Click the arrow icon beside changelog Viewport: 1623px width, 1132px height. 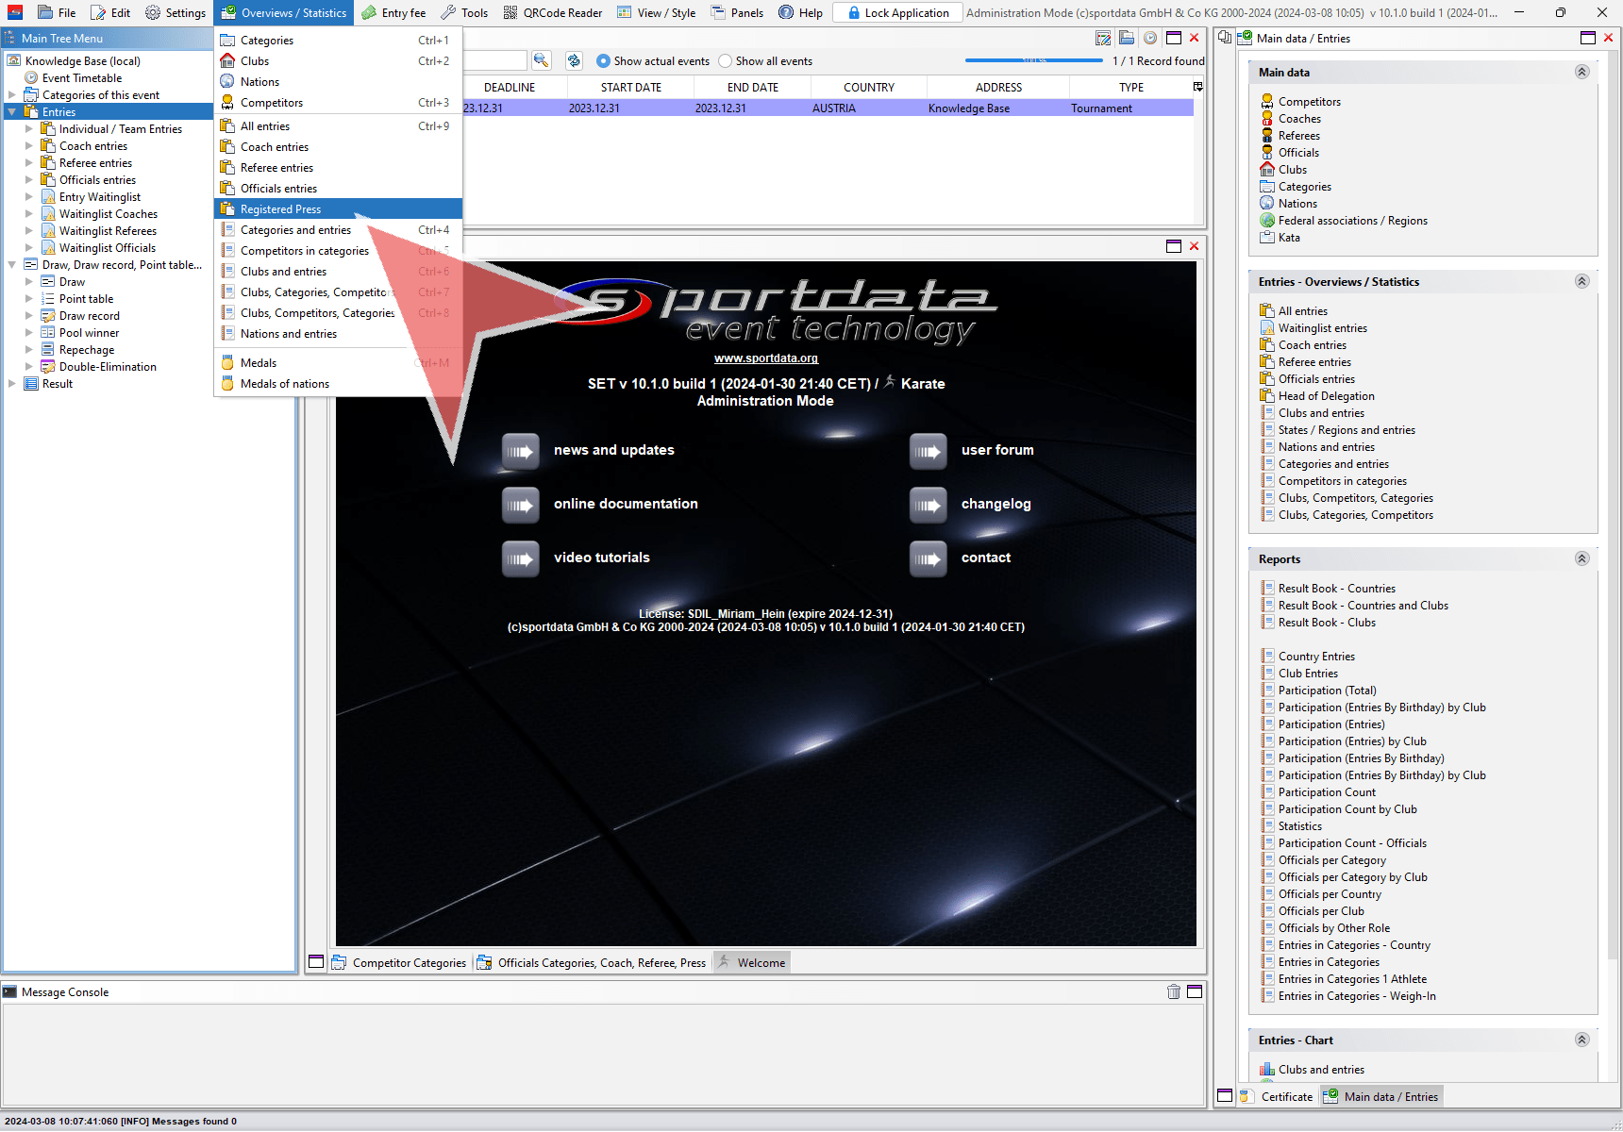928,505
